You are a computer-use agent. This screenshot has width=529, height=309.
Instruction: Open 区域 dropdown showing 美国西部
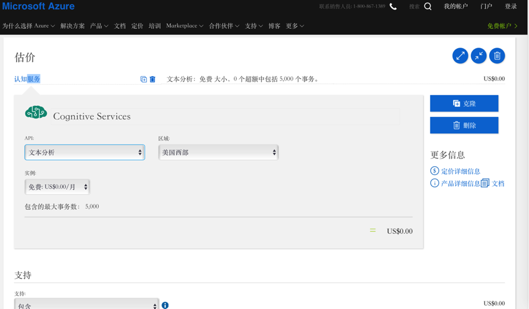tap(219, 153)
